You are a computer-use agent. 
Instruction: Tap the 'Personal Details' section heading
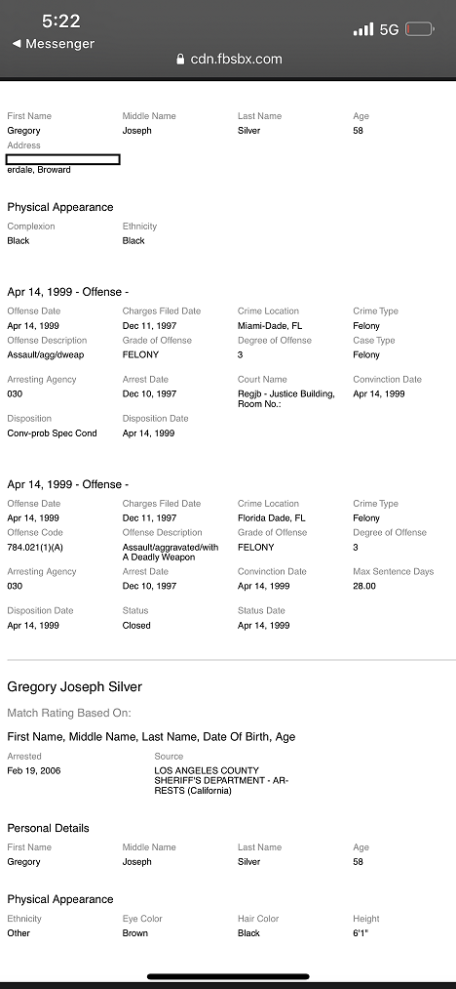point(49,828)
